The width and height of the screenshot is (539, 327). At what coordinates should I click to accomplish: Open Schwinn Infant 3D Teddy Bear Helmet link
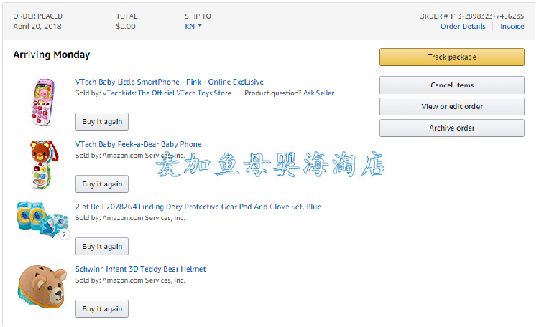point(141,269)
